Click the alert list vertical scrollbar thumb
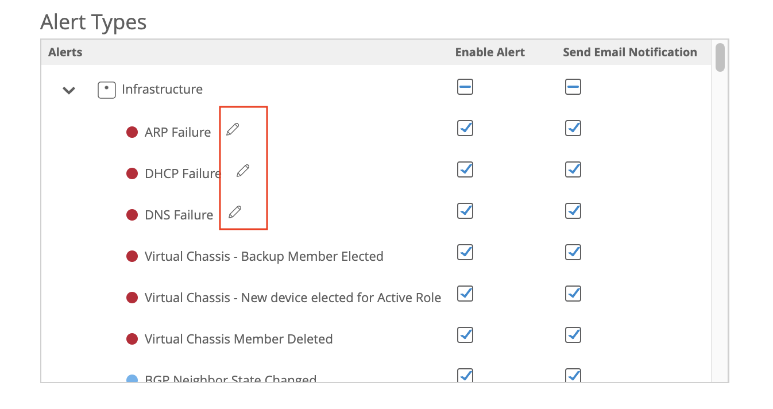Image resolution: width=773 pixels, height=409 pixels. click(720, 58)
